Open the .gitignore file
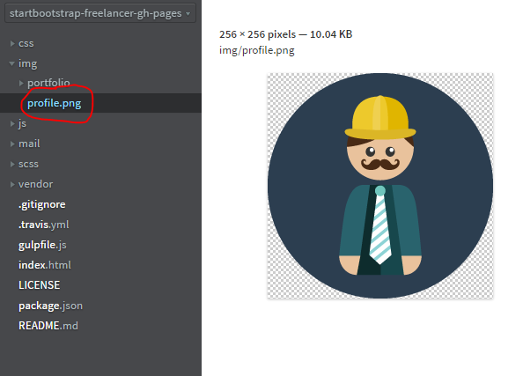The width and height of the screenshot is (523, 376). point(42,204)
